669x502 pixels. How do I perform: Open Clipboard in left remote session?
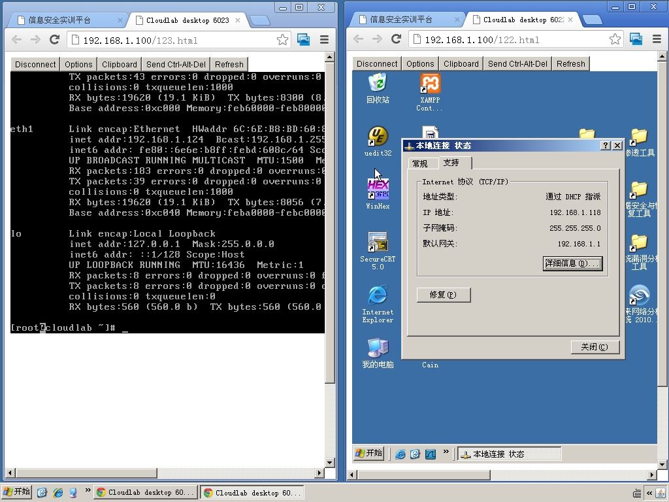pos(120,65)
